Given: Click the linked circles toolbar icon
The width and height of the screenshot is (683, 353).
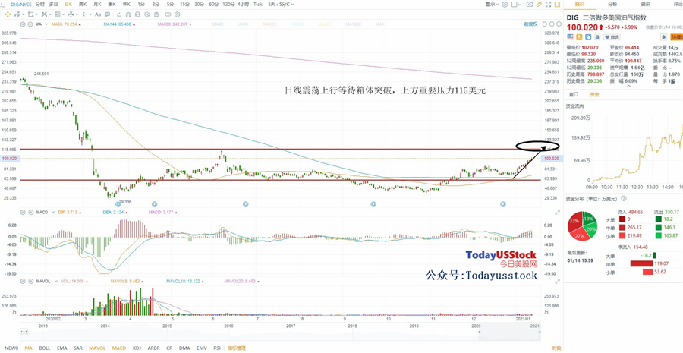Looking at the screenshot, I should point(168,14).
